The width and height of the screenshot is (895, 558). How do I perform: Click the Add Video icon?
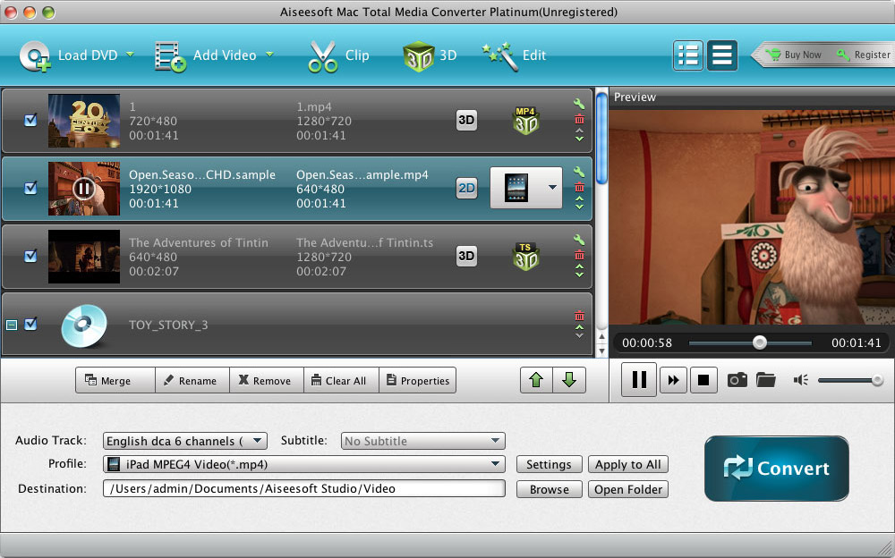(x=169, y=55)
